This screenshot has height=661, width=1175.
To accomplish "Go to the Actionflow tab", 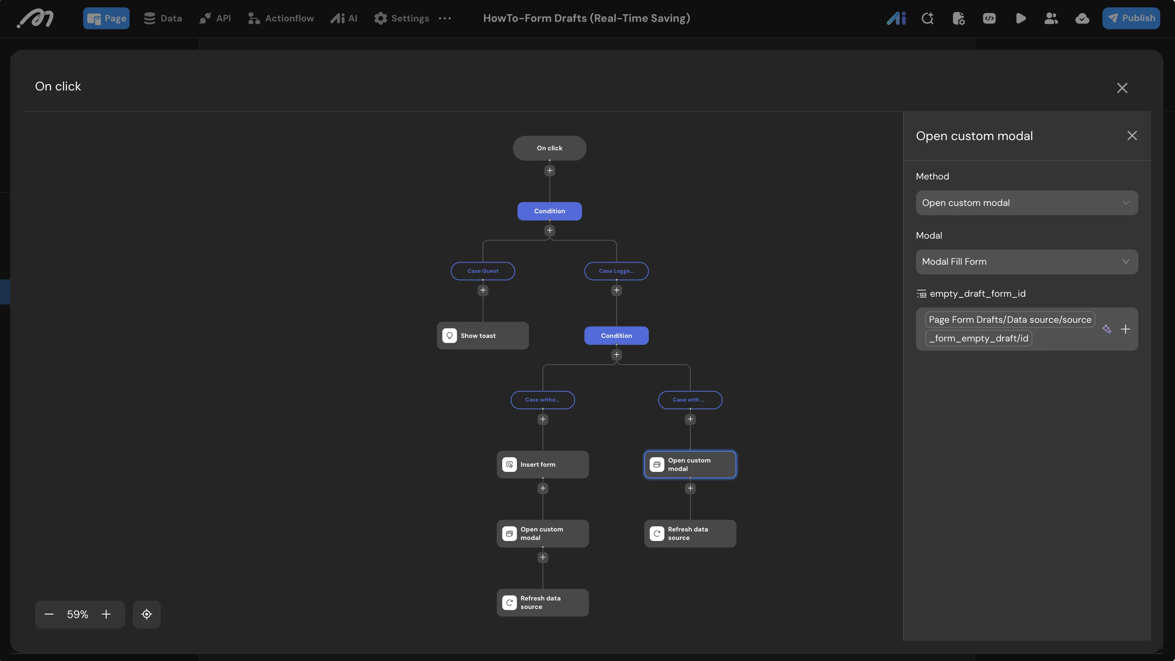I will tap(280, 18).
